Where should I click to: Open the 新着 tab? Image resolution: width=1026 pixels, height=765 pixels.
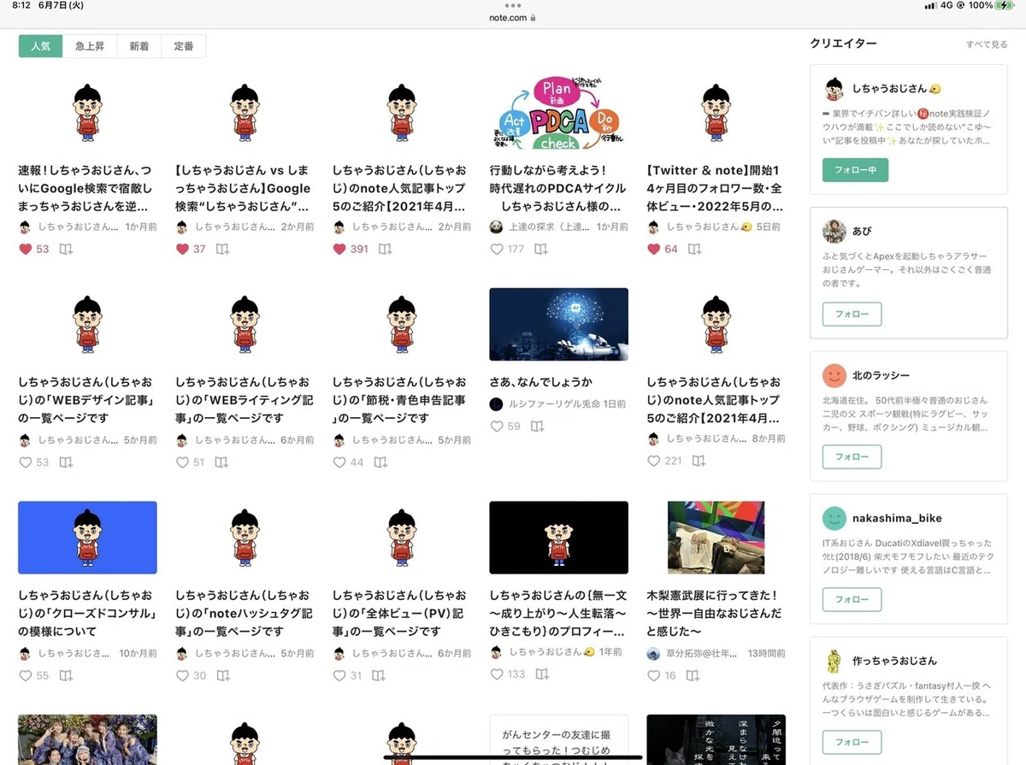[x=139, y=46]
